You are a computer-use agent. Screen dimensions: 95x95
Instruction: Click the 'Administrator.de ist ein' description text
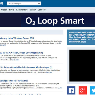click(82, 37)
